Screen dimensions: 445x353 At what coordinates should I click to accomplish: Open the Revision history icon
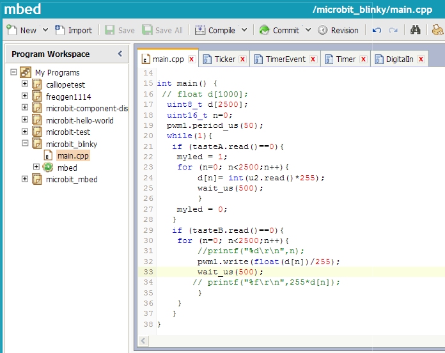(x=322, y=30)
